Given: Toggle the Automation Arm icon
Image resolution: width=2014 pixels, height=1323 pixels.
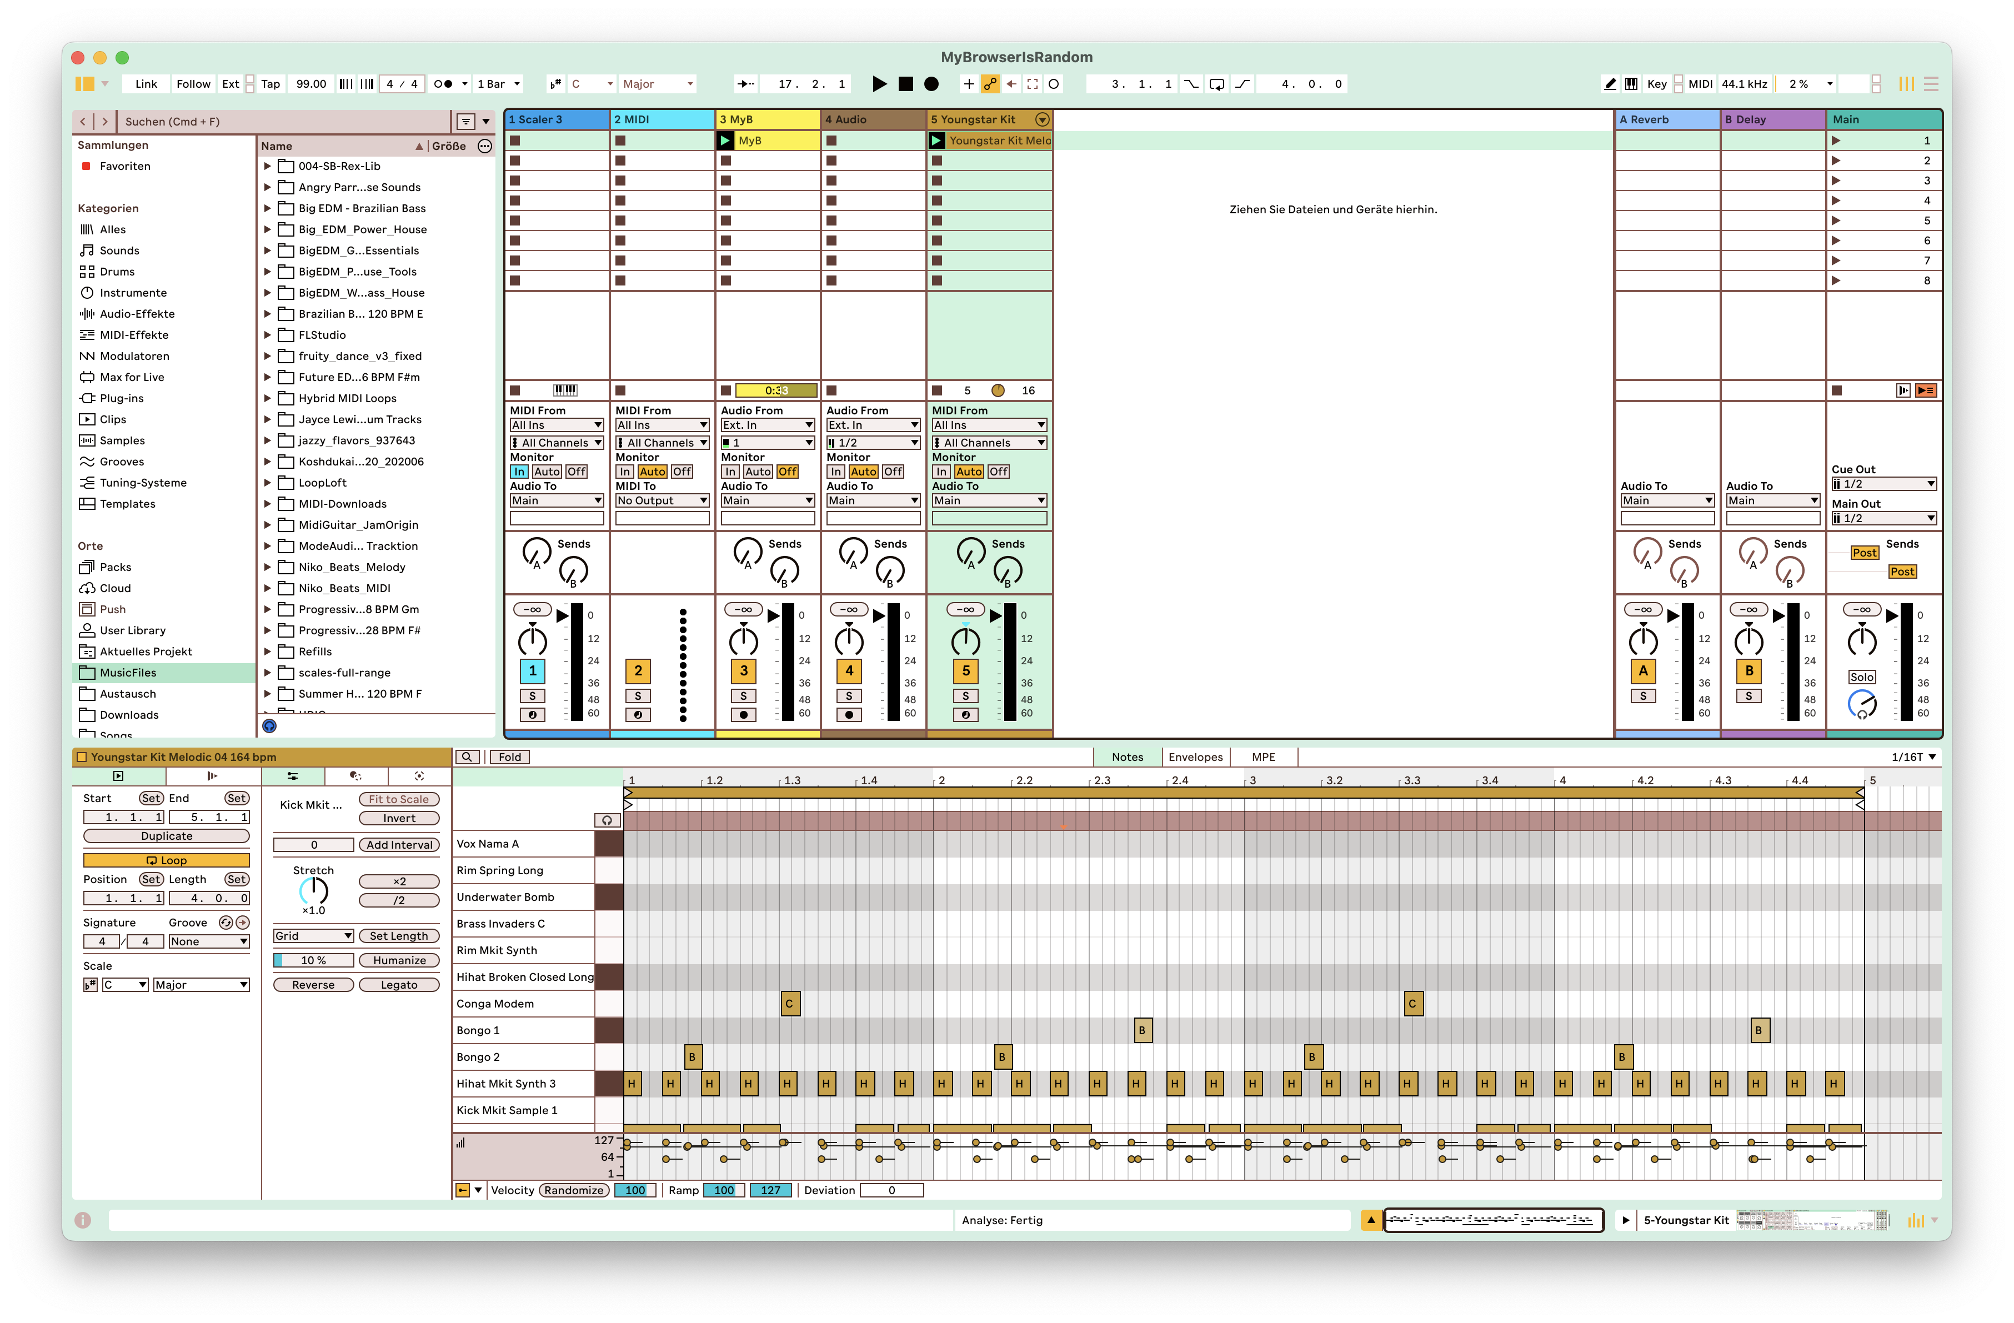Looking at the screenshot, I should (x=989, y=84).
